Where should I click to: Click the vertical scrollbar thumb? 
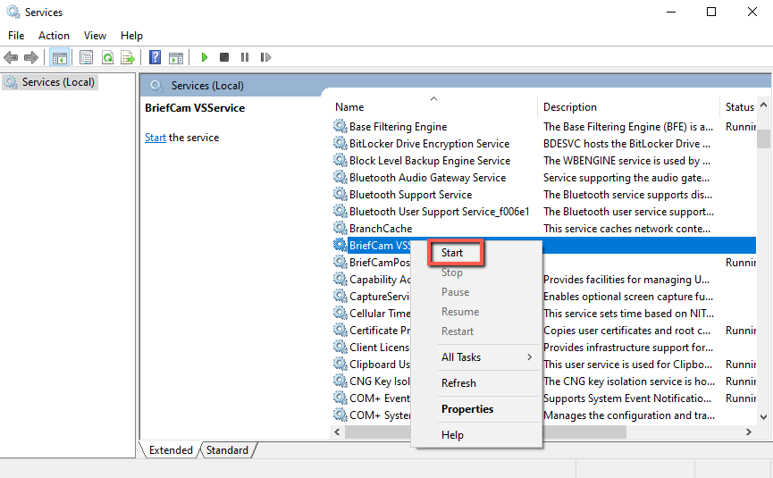tap(764, 138)
